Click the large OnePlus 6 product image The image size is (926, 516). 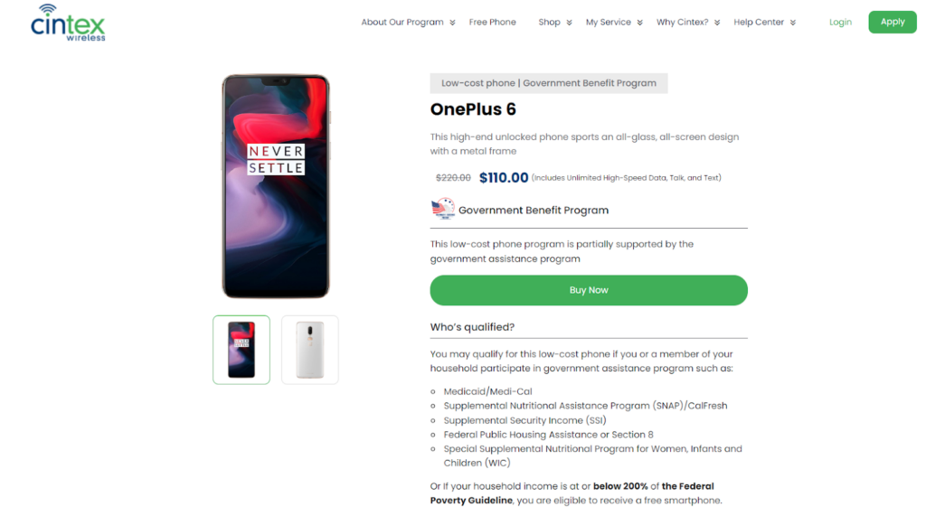[x=276, y=186]
